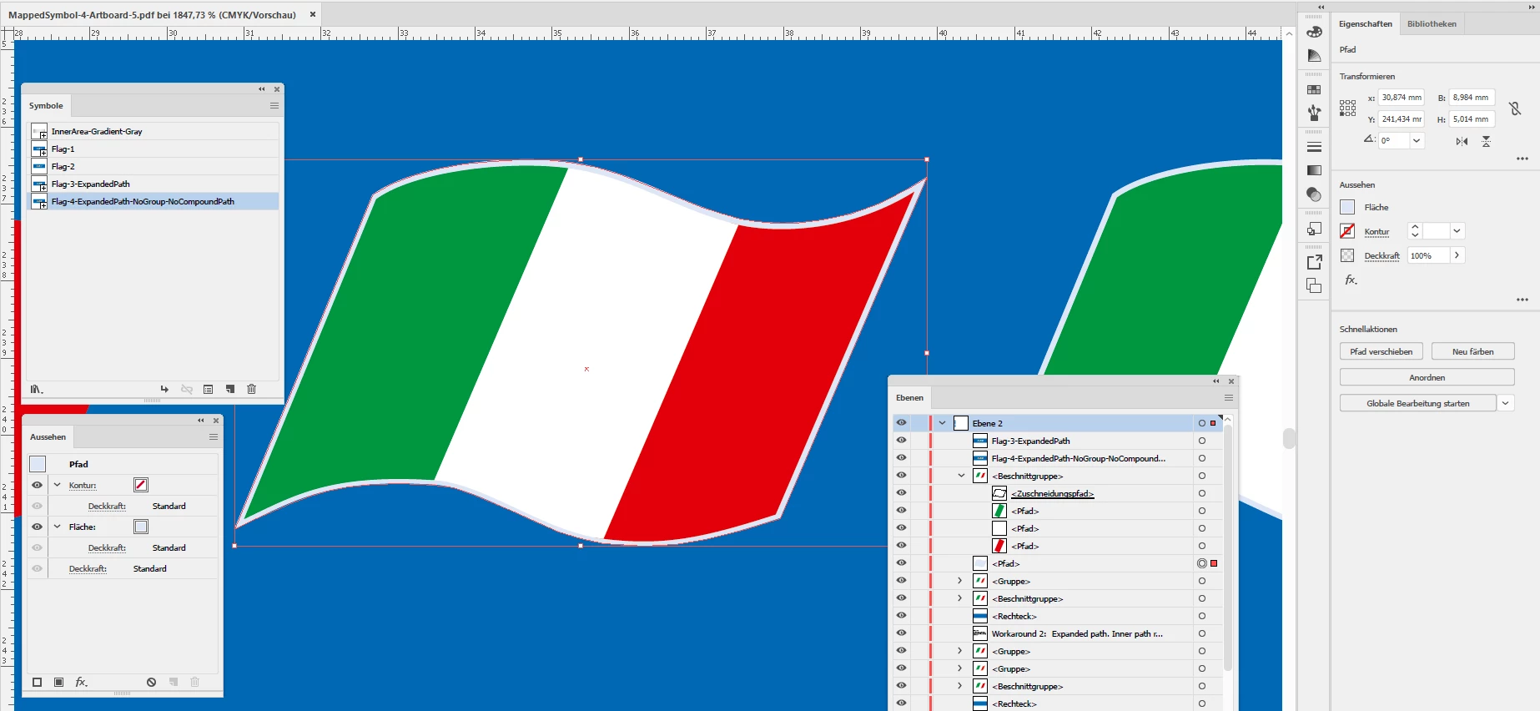1540x711 pixels.
Task: Click Globale Bearbeitung starten button
Action: pyautogui.click(x=1418, y=403)
